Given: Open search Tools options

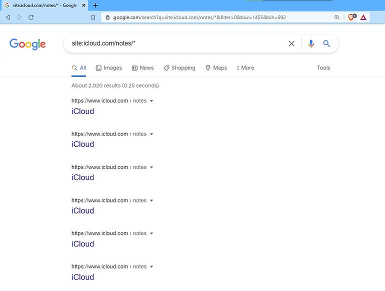Looking at the screenshot, I should click(323, 68).
